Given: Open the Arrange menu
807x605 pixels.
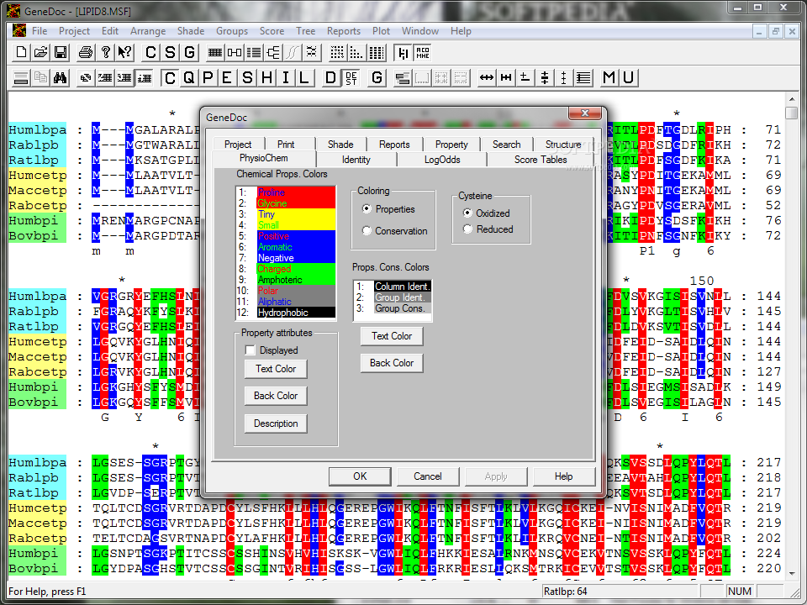Looking at the screenshot, I should (148, 31).
